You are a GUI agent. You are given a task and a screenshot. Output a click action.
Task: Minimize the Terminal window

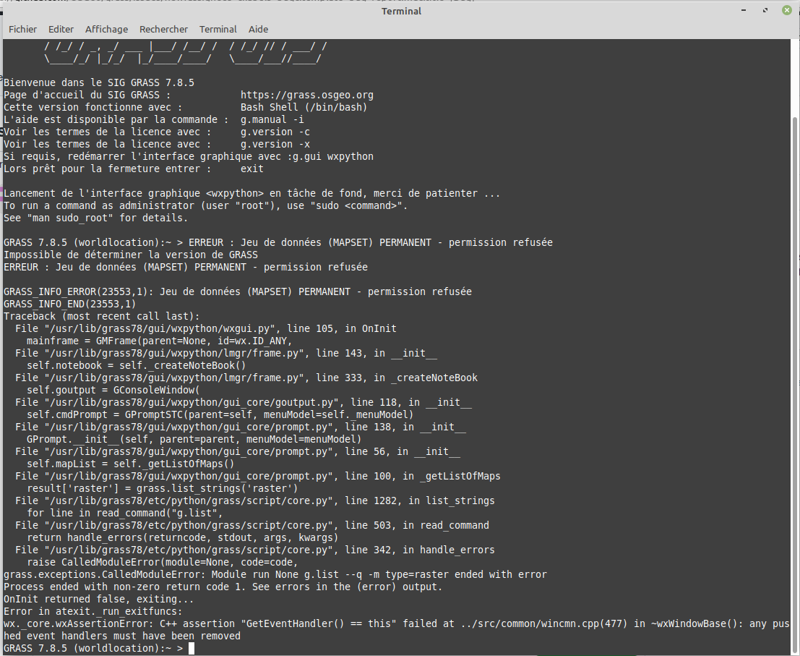743,10
